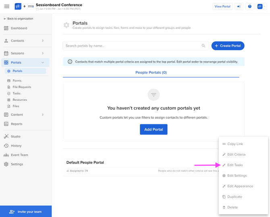
Task: Click the Event Team people icon
Action: pos(6,155)
